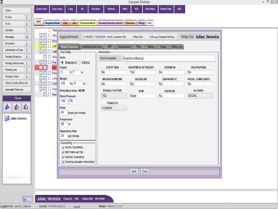Toggle BMI Follow-up Plan checkbox
Viewport: 278px width, 209px height.
pos(63,152)
